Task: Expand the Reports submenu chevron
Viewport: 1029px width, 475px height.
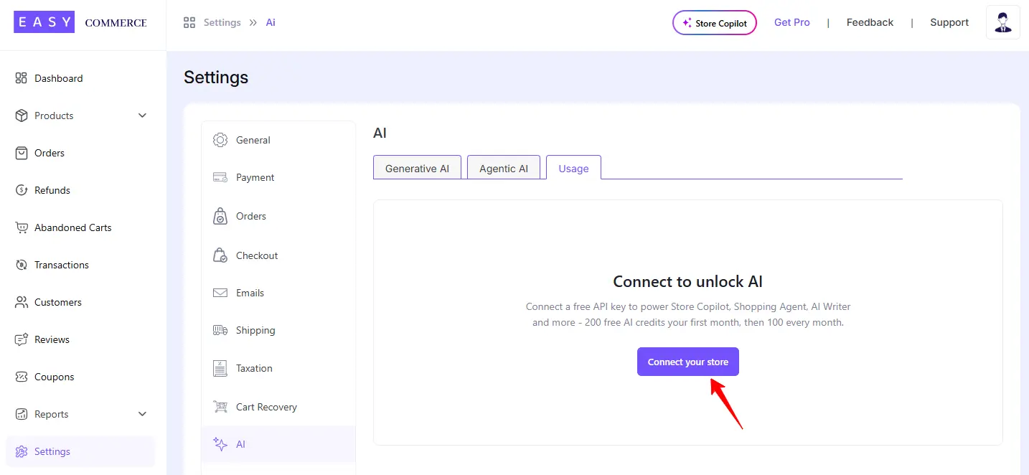Action: 142,414
